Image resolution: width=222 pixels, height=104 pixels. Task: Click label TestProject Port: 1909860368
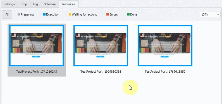coord(101,72)
